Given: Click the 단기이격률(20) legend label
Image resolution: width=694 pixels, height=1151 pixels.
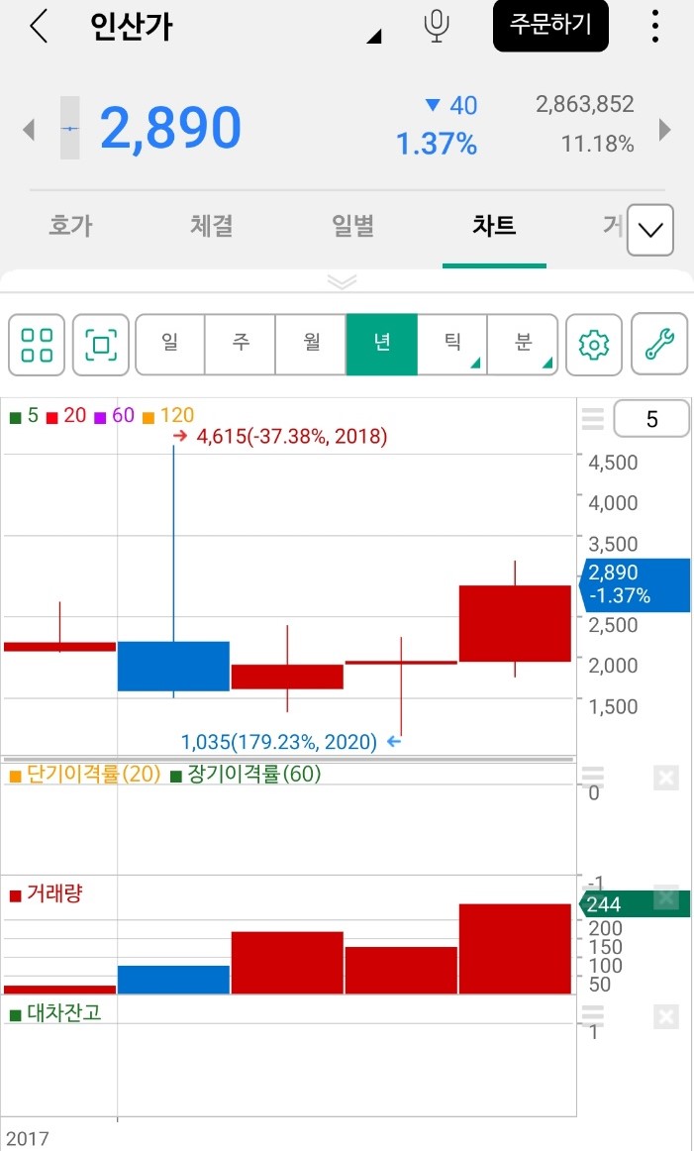Looking at the screenshot, I should [x=86, y=775].
